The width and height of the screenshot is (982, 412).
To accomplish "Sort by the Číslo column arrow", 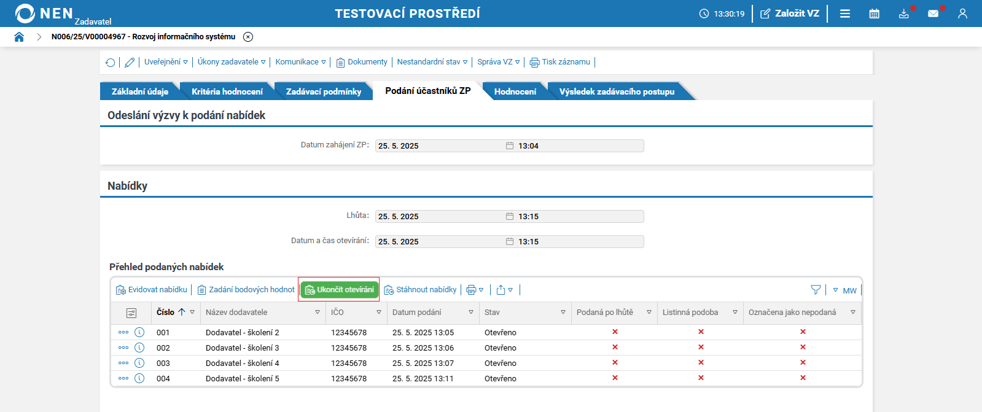I will (x=182, y=312).
